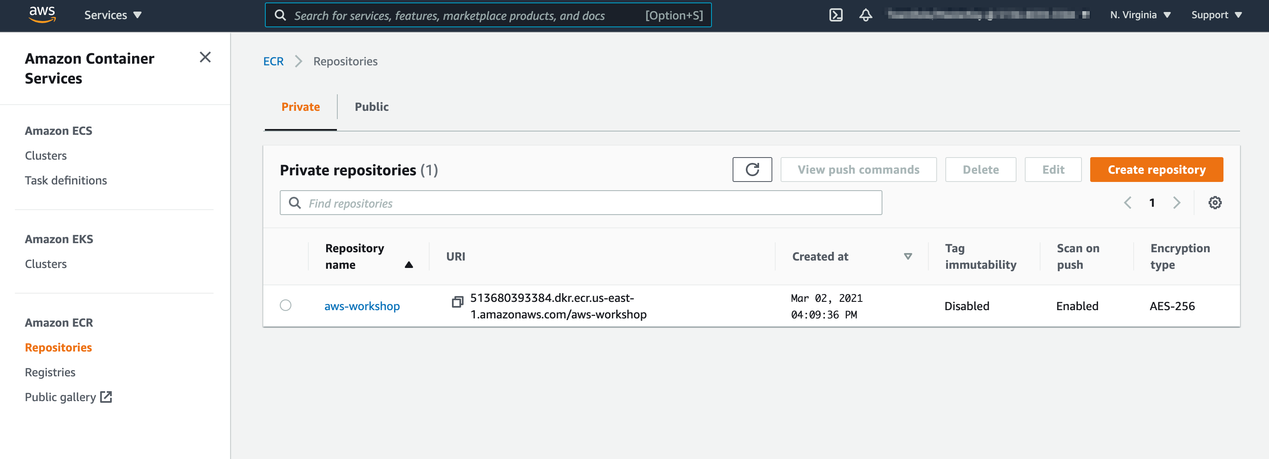Copy the aws-workshop repository URI

point(457,301)
